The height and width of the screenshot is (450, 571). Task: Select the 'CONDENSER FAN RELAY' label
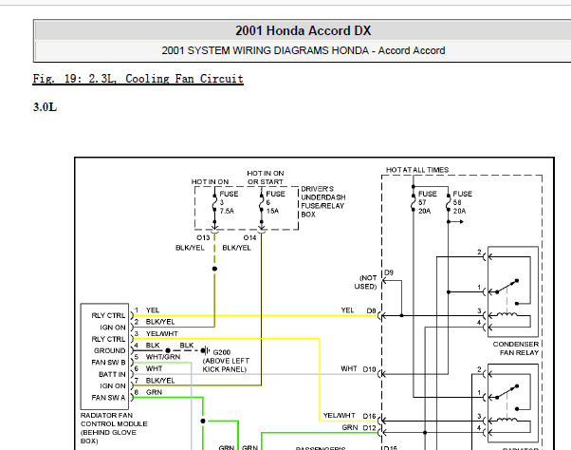516,348
